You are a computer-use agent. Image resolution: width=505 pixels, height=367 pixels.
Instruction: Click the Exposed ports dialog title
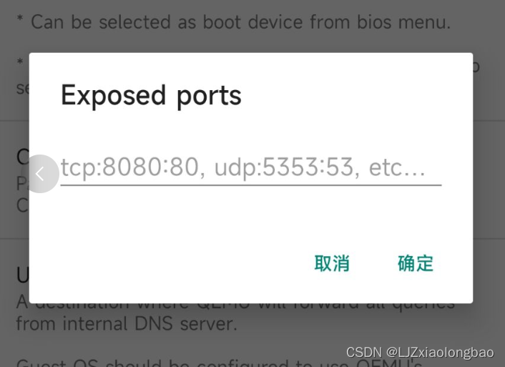(151, 96)
